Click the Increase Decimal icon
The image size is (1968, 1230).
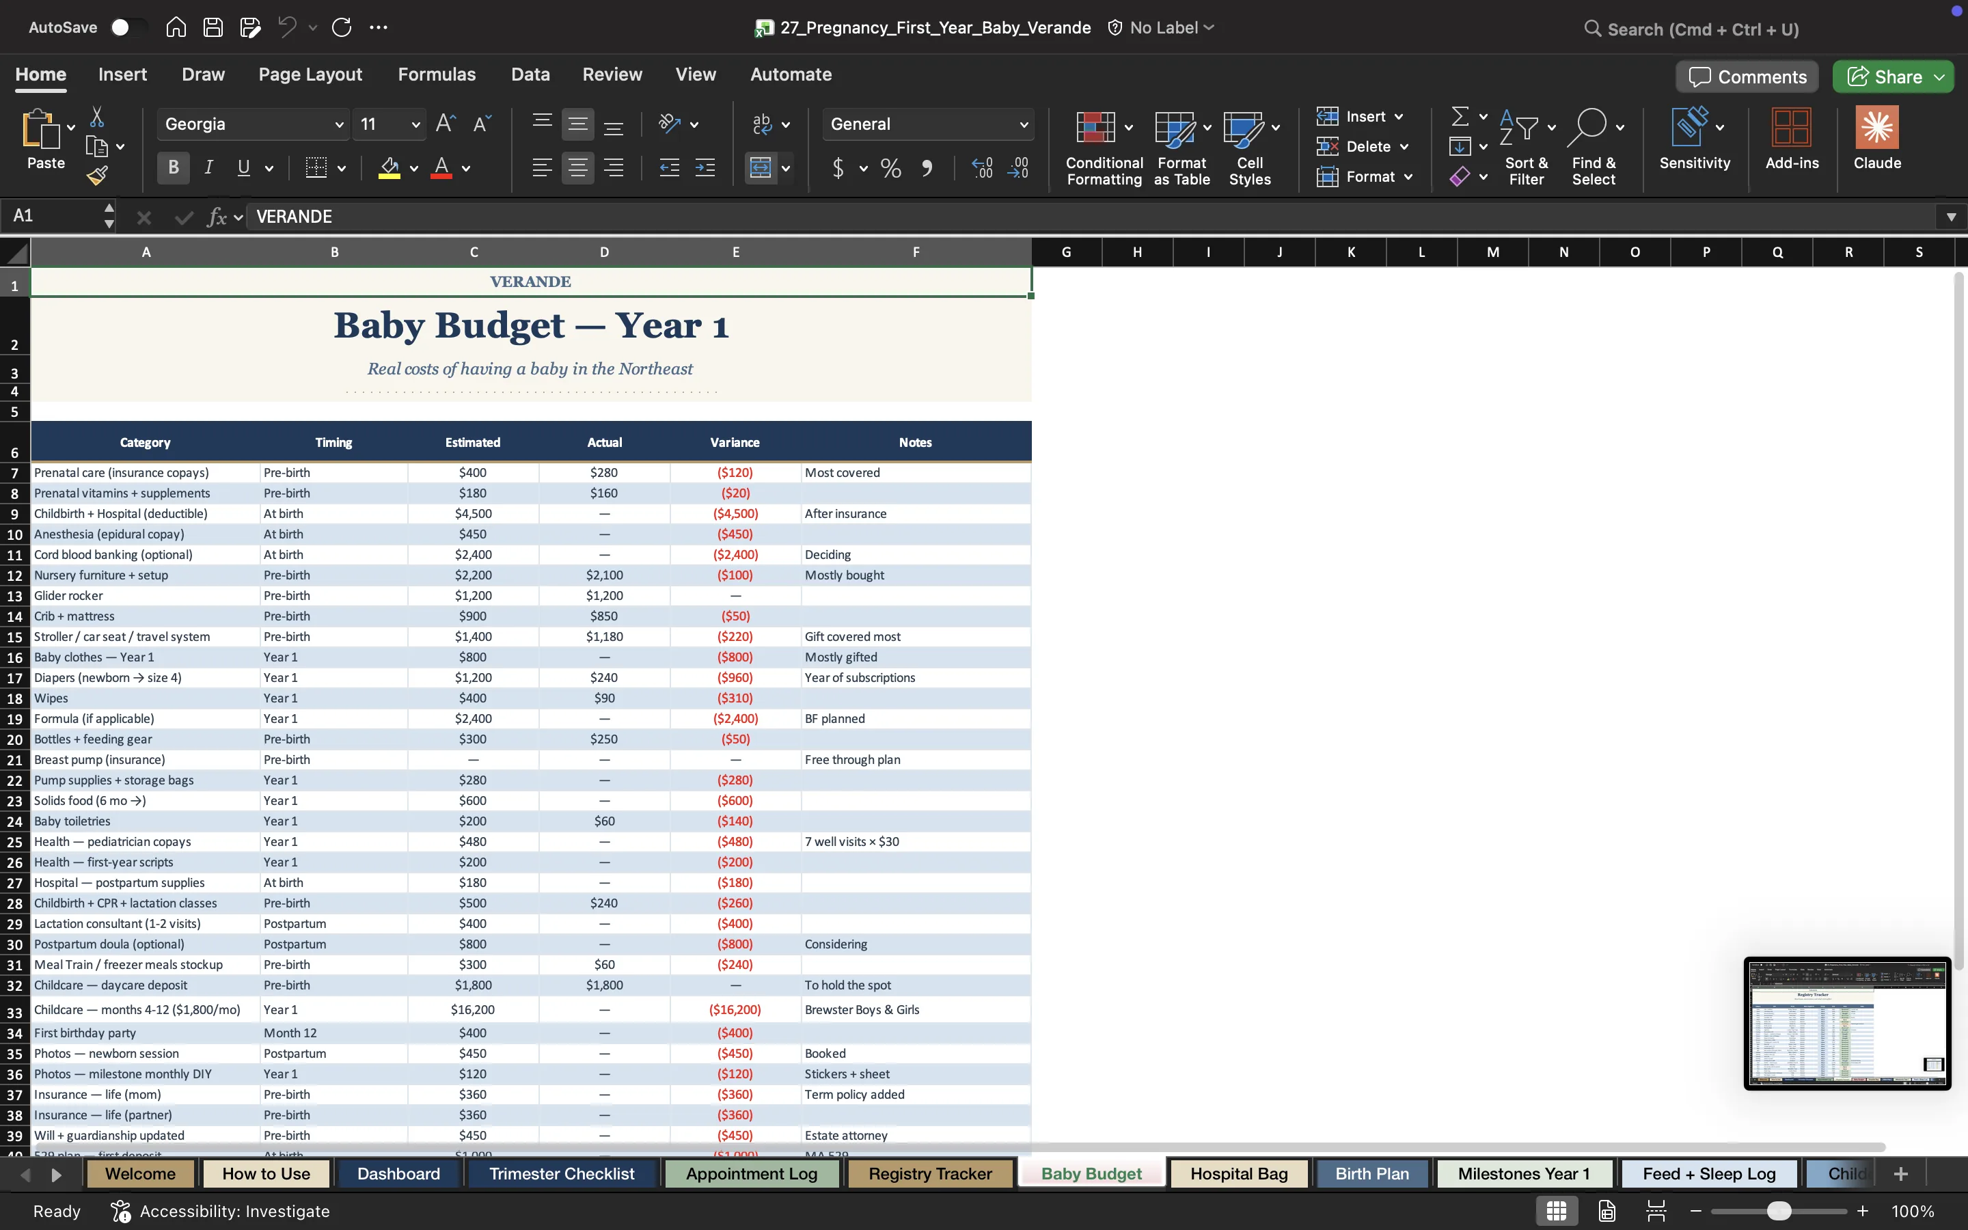[981, 168]
